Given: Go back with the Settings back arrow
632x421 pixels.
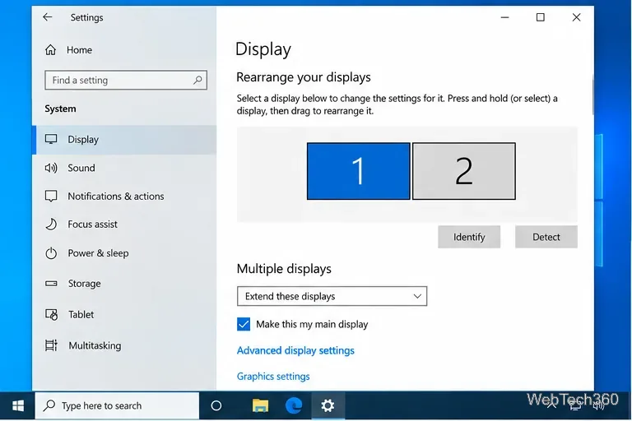Looking at the screenshot, I should coord(48,17).
